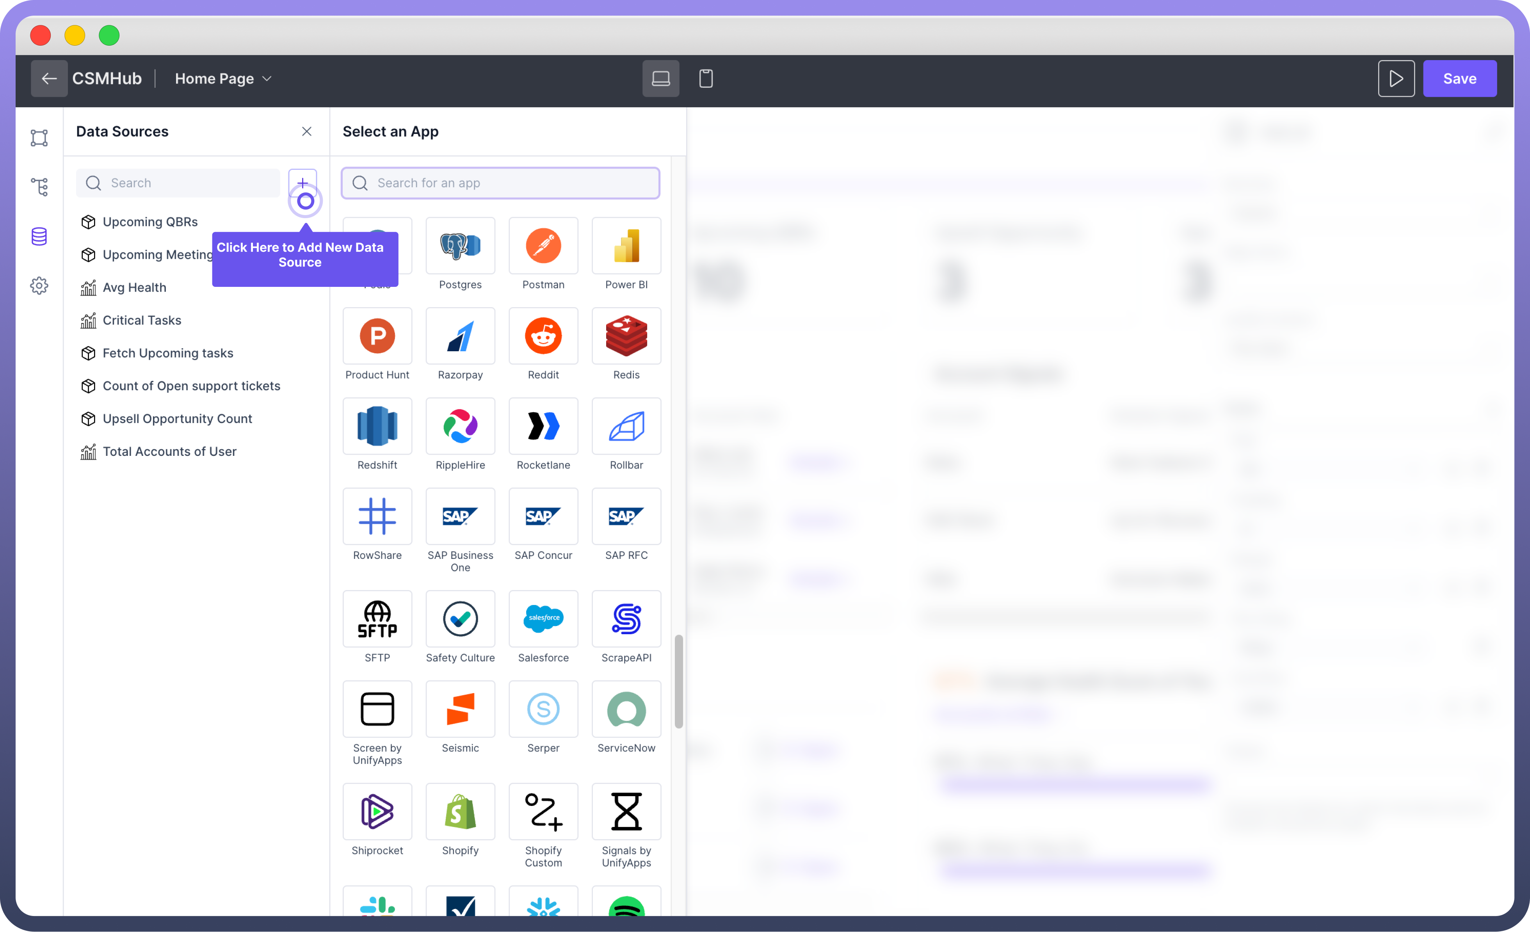1530x932 pixels.
Task: Choose the Postgres app icon
Action: tap(460, 246)
